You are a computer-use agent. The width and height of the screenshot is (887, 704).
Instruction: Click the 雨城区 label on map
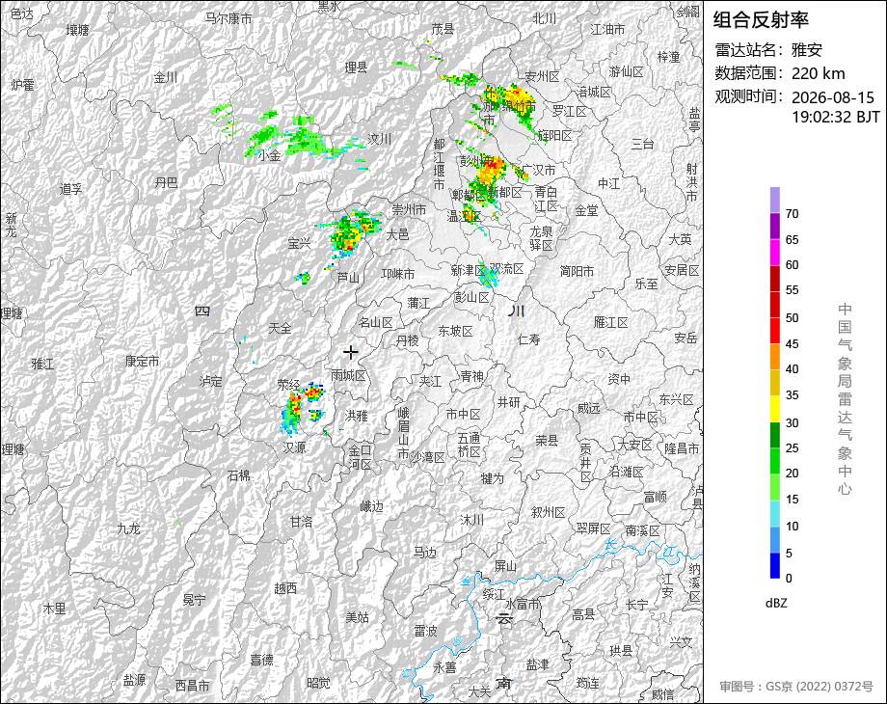click(348, 375)
